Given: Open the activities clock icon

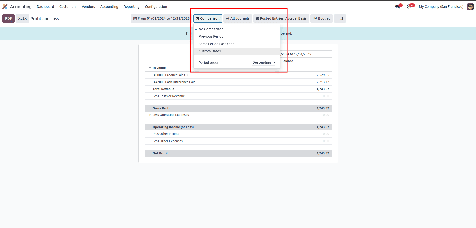Looking at the screenshot, I should coord(409,7).
